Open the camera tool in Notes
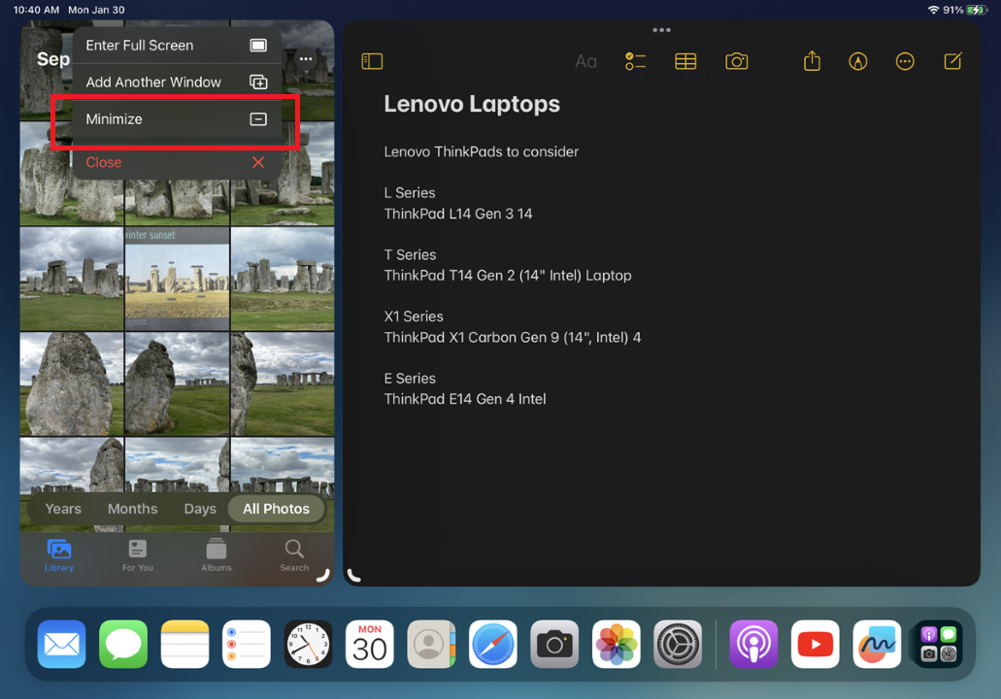The width and height of the screenshot is (1001, 699). click(736, 60)
